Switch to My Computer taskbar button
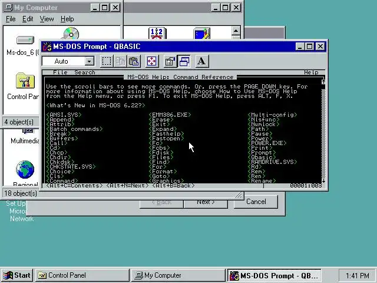The height and width of the screenshot is (283, 377). point(178,275)
